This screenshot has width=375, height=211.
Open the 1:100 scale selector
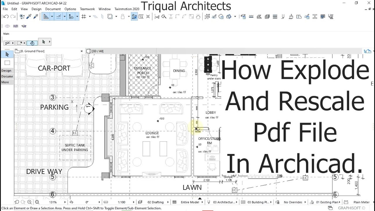(x=122, y=202)
